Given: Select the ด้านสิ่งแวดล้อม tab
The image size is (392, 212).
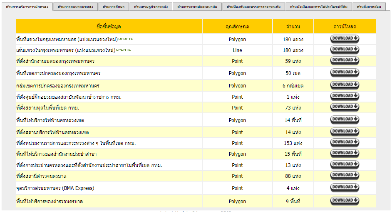Looking at the screenshot, I should [x=369, y=7].
